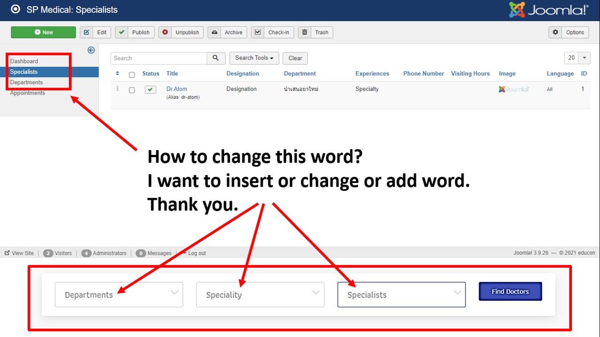Click the green New button
The height and width of the screenshot is (337, 600).
pyautogui.click(x=43, y=32)
